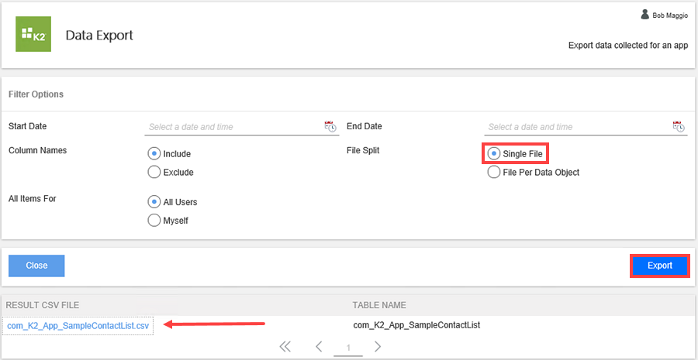Go to next results page
The width and height of the screenshot is (698, 360).
click(x=378, y=347)
